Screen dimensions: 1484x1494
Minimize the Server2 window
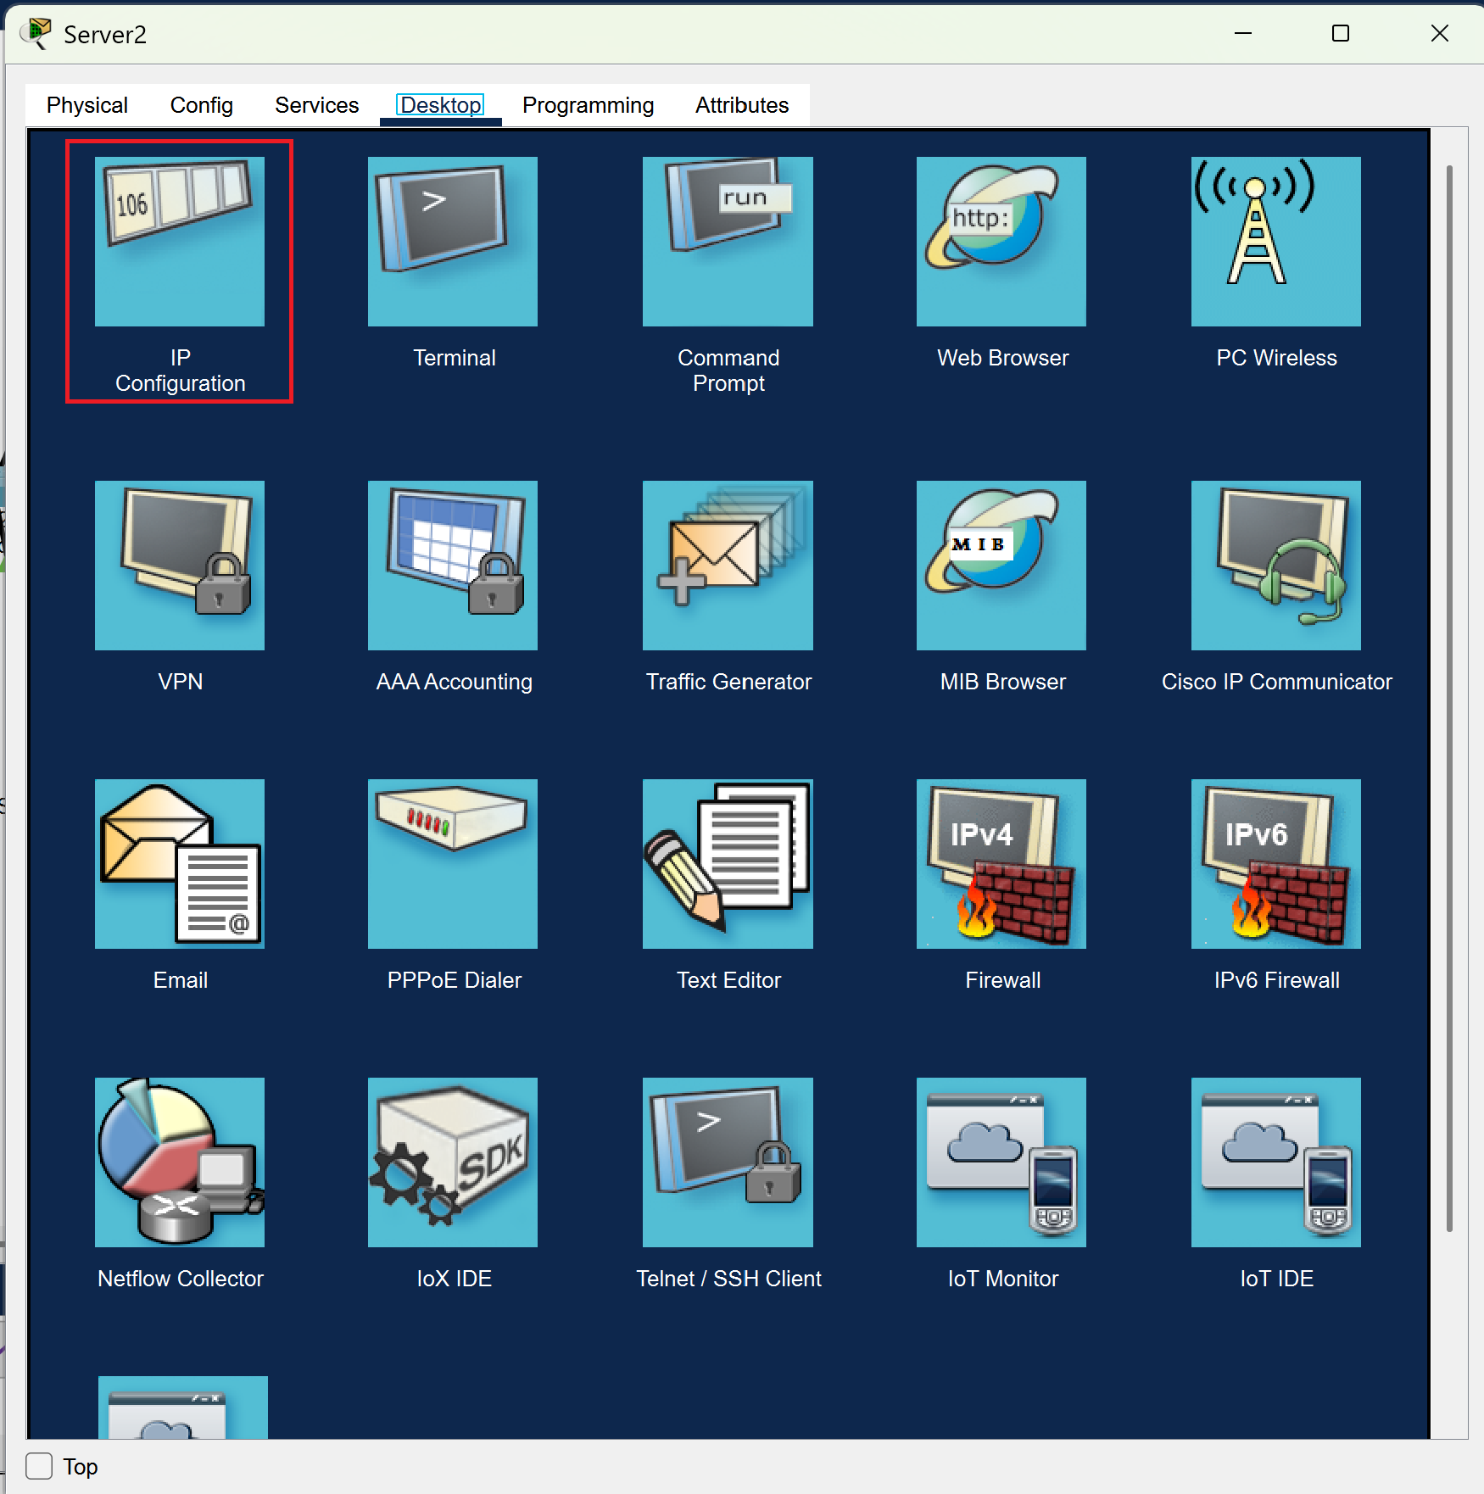click(1243, 33)
